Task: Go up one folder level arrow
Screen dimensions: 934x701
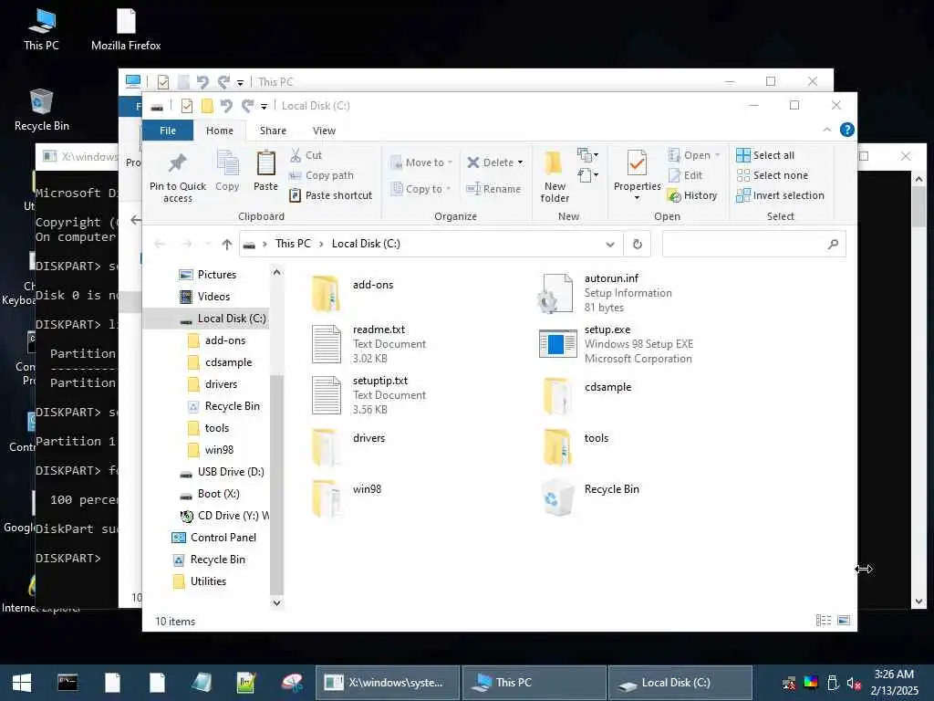Action: (x=226, y=244)
